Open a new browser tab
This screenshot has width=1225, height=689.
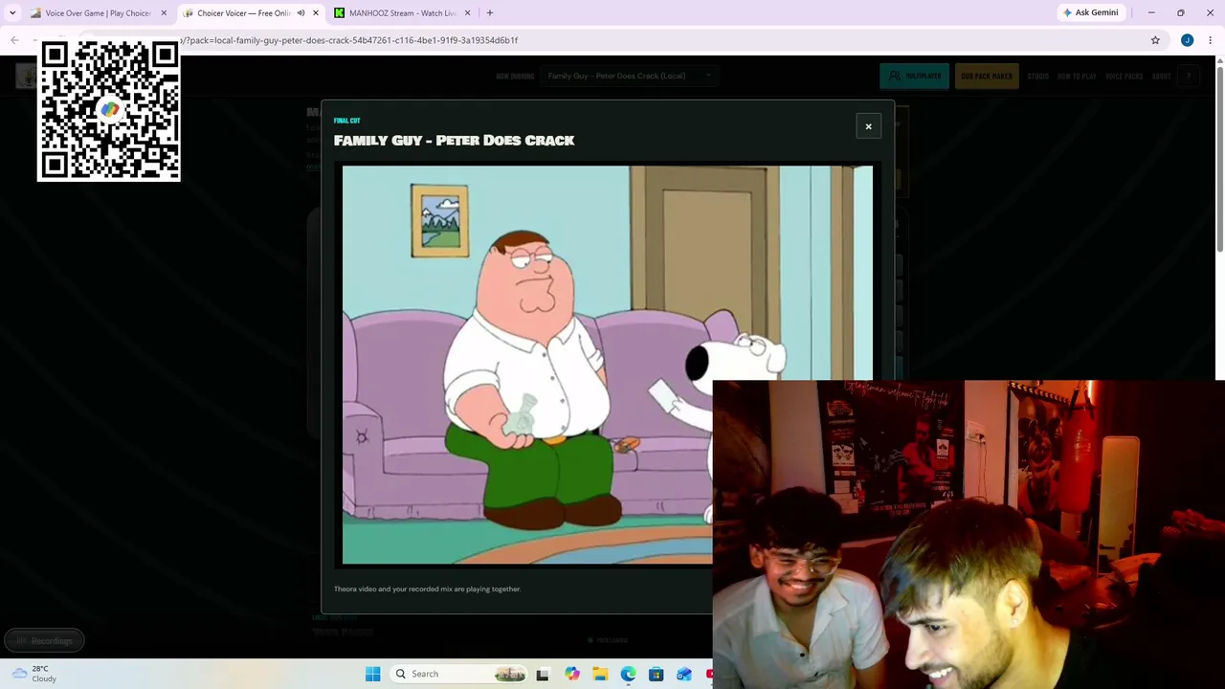pos(490,13)
